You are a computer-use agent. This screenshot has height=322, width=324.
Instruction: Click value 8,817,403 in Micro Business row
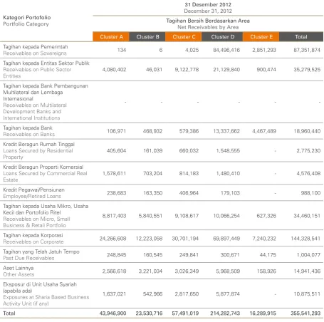(114, 216)
